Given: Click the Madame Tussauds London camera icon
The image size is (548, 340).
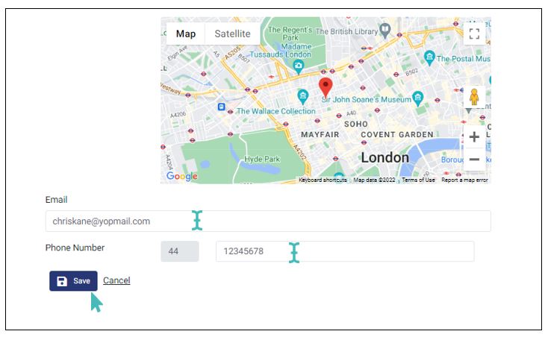Looking at the screenshot, I should point(298,66).
